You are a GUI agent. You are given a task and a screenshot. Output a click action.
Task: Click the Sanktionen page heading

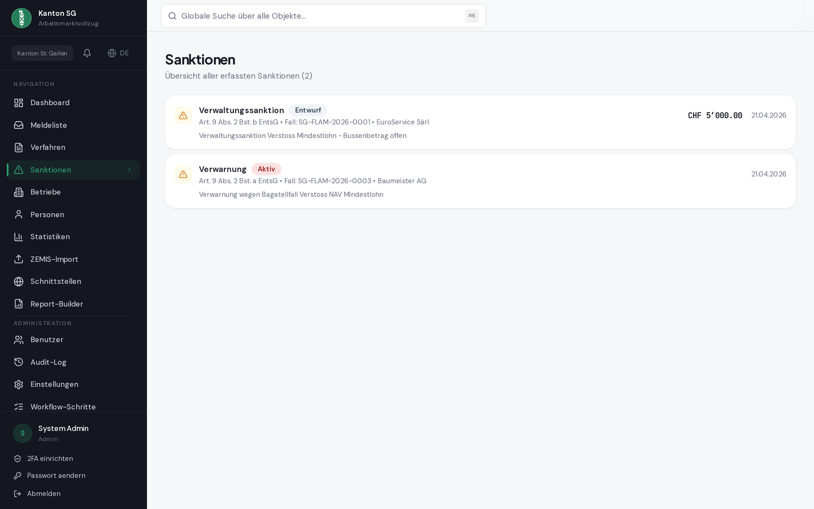pos(200,59)
